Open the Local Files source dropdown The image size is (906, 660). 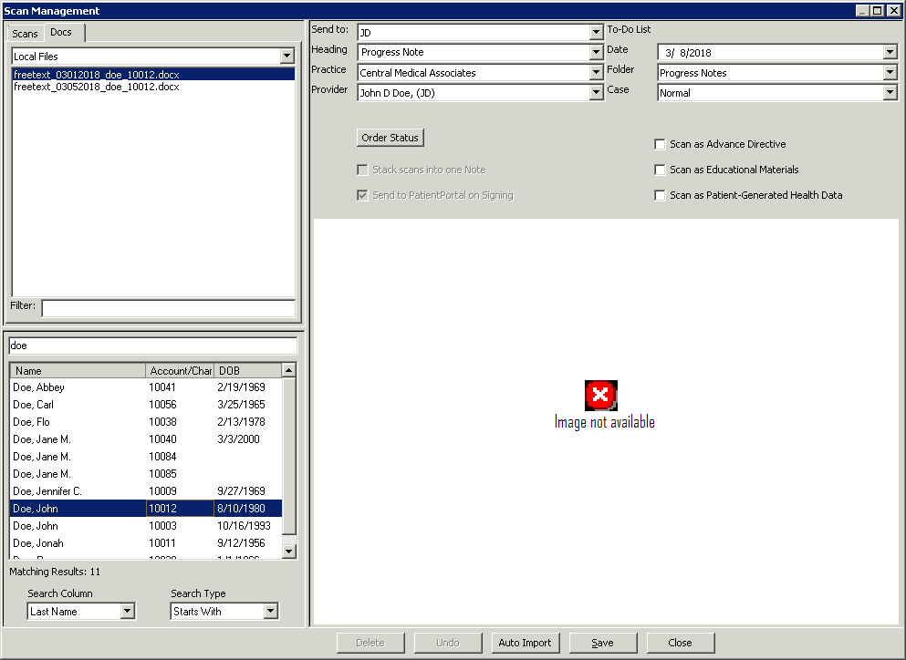pos(287,57)
